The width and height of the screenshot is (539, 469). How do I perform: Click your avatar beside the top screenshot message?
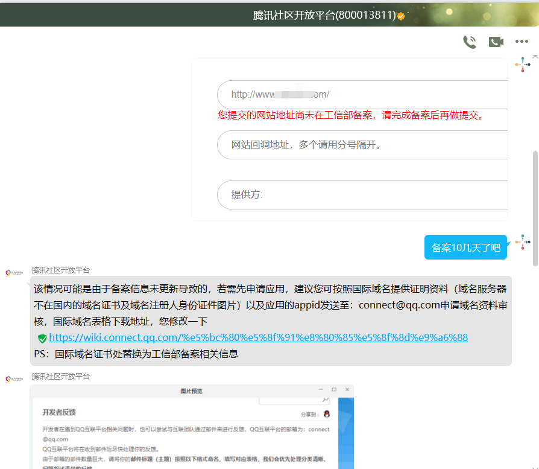[x=523, y=63]
